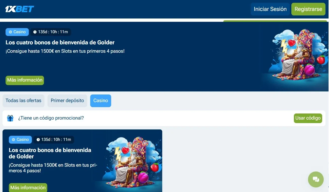
Task: Click the 135d : 10h : 11m timer in the lower card
Action: coord(54,140)
